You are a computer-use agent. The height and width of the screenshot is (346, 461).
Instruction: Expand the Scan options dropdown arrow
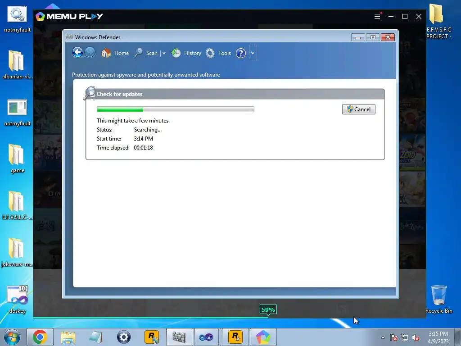tap(164, 54)
